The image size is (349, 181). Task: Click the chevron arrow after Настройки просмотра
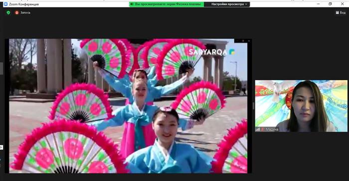click(x=246, y=4)
